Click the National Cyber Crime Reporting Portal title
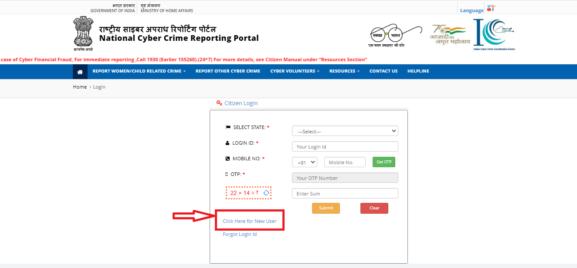The height and width of the screenshot is (268, 577). point(179,38)
